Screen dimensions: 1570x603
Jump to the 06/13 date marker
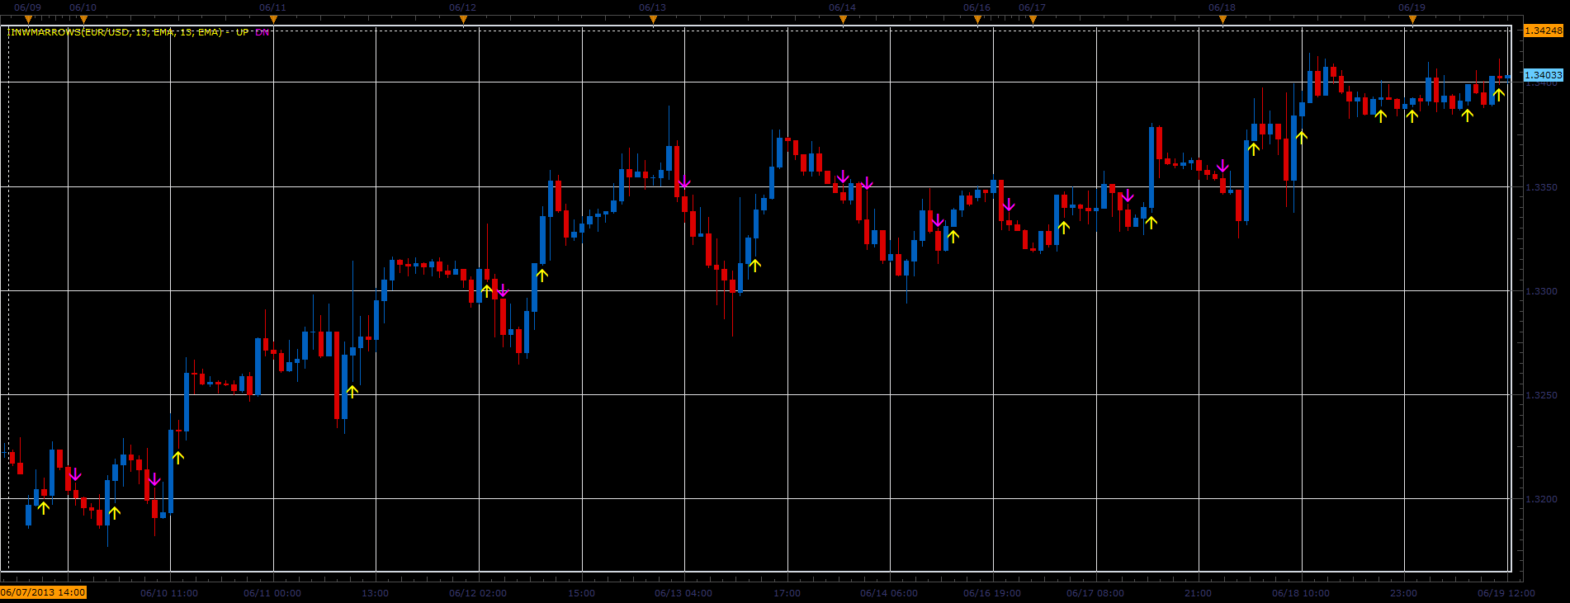(652, 20)
